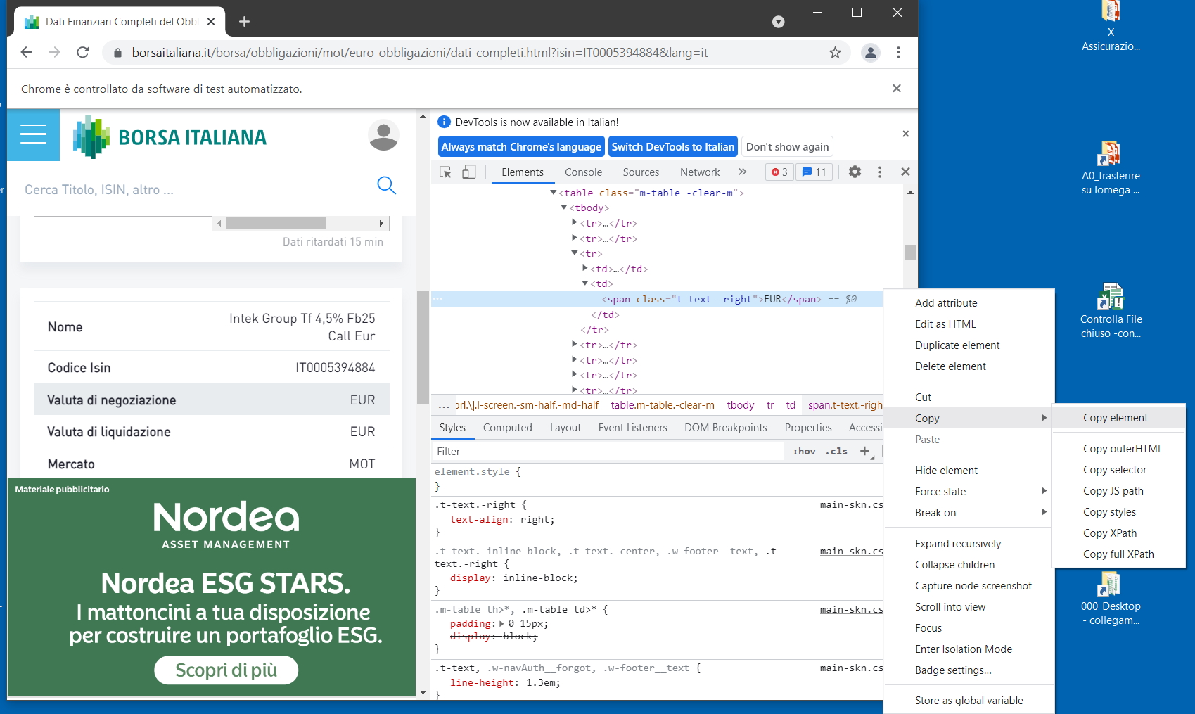Dismiss the automated test software notice
1195x714 pixels.
[x=896, y=89]
